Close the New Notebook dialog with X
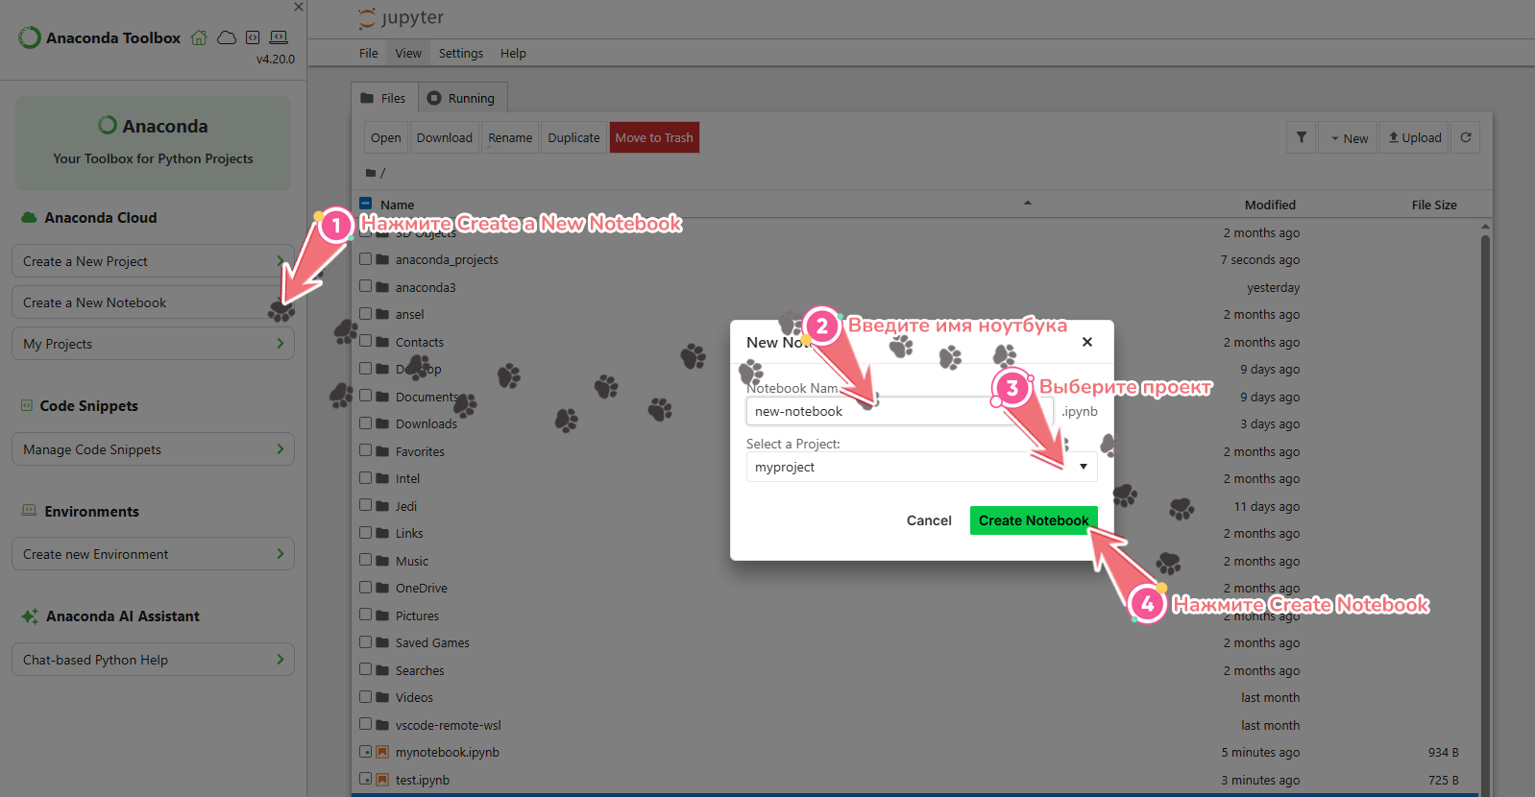This screenshot has width=1535, height=797. (1086, 342)
